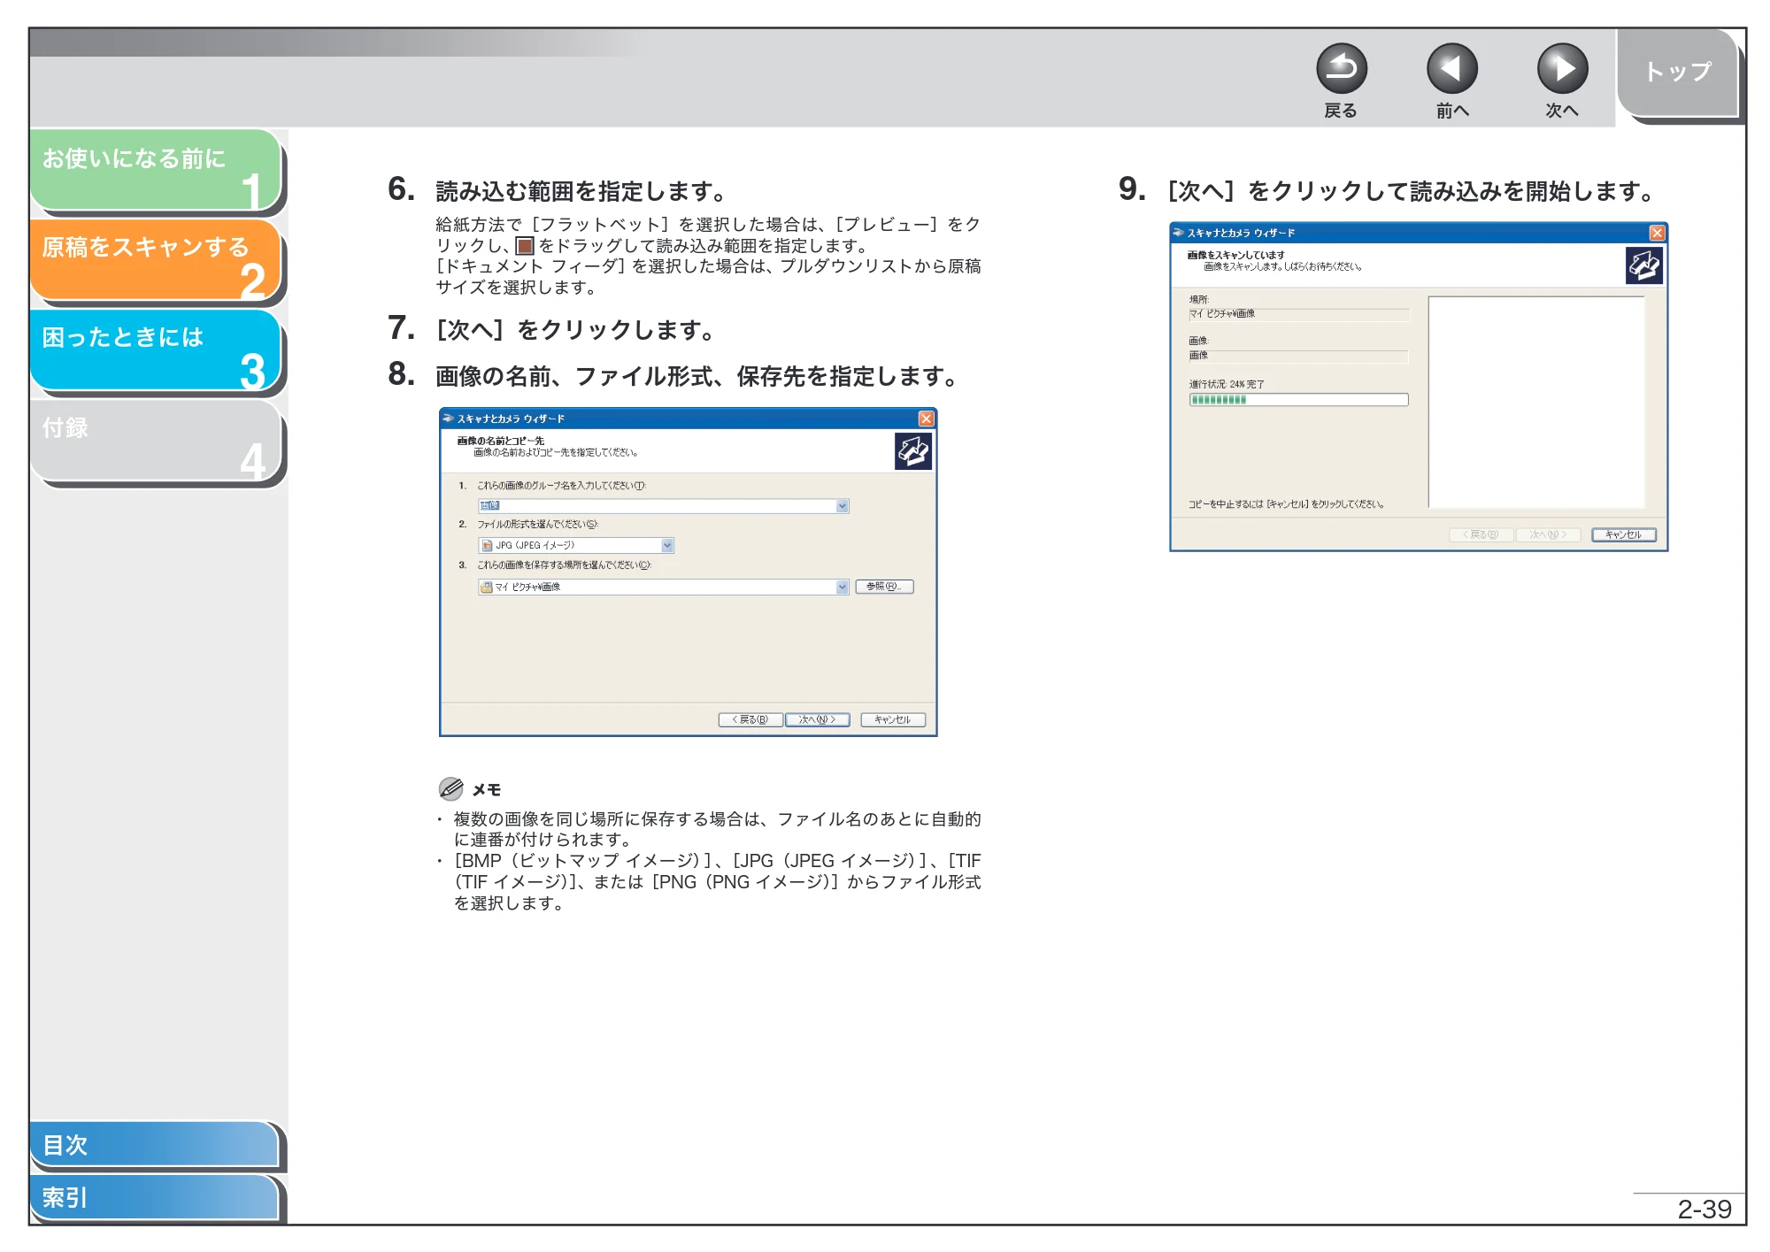Open the トップ tab

(1678, 73)
